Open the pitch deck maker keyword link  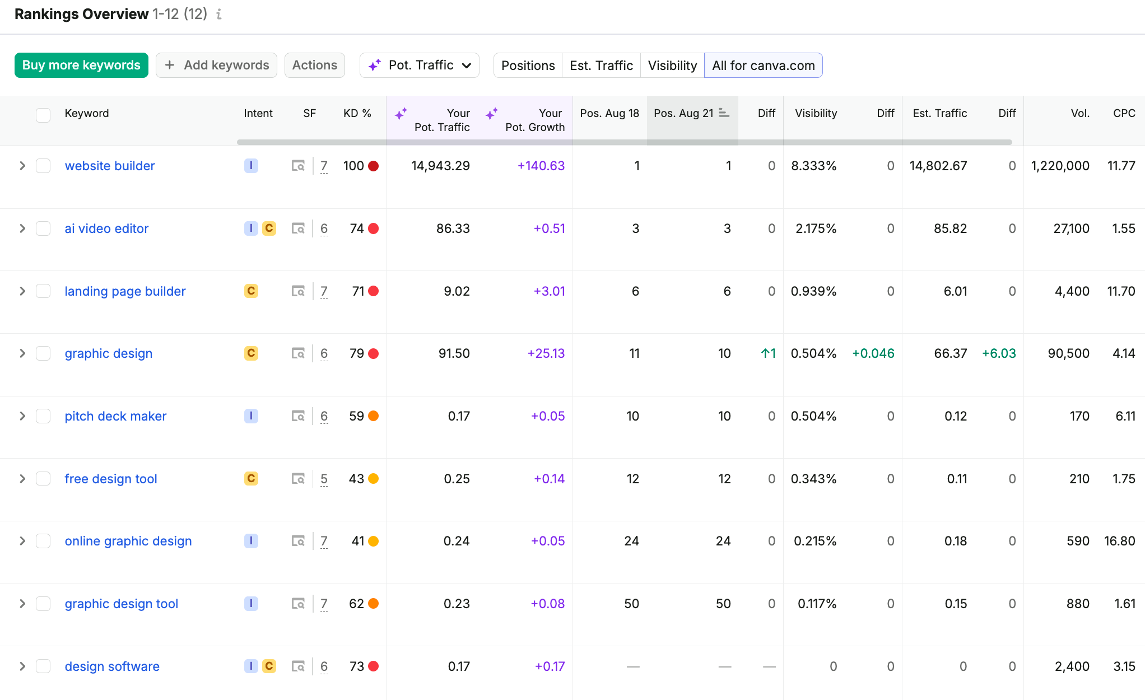tap(115, 416)
